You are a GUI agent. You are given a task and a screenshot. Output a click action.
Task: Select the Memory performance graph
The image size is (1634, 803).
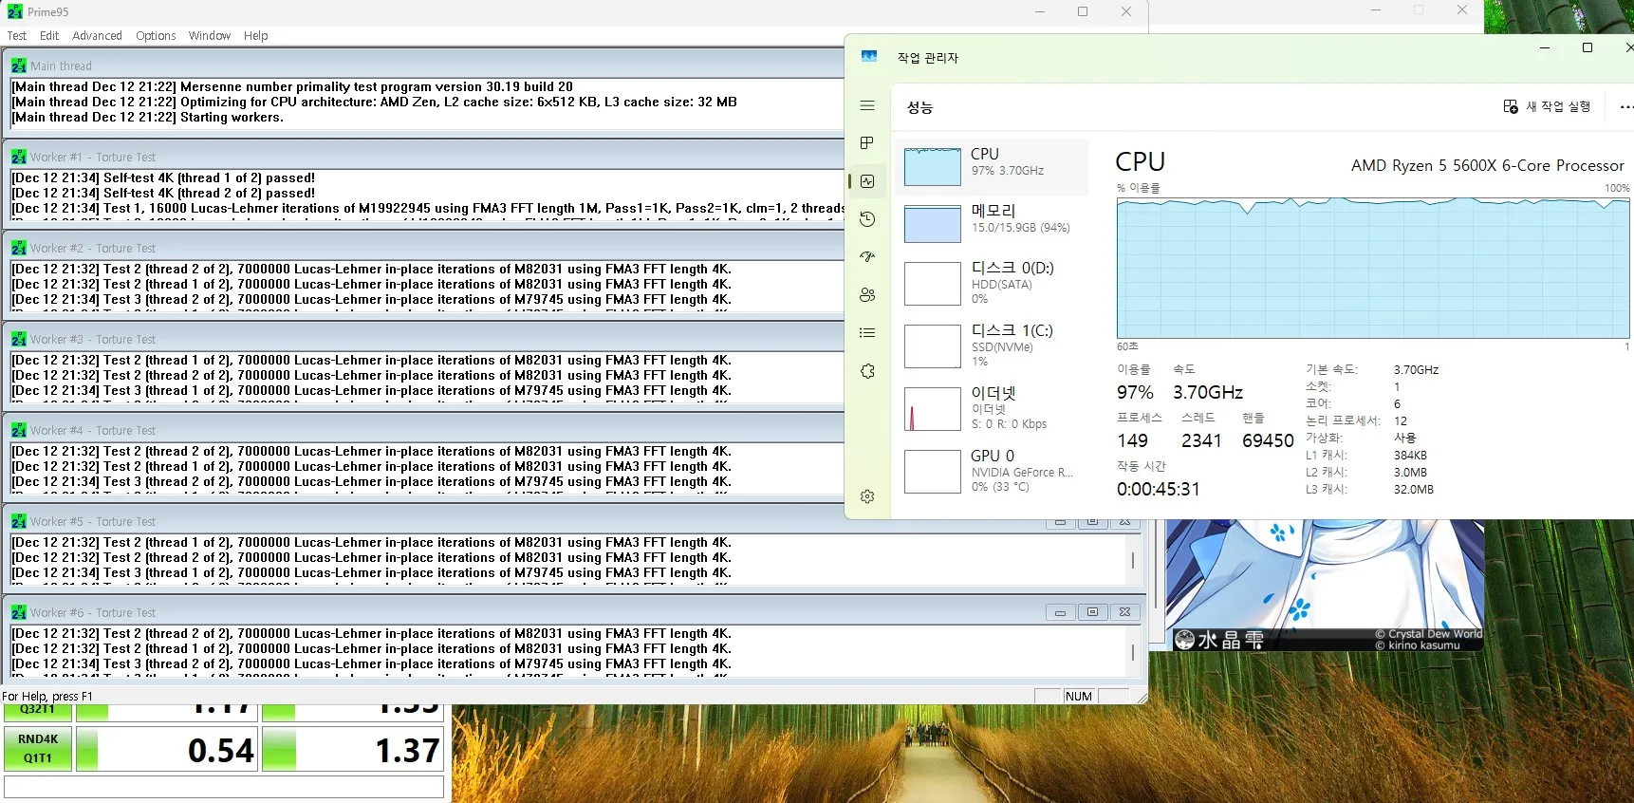(991, 219)
